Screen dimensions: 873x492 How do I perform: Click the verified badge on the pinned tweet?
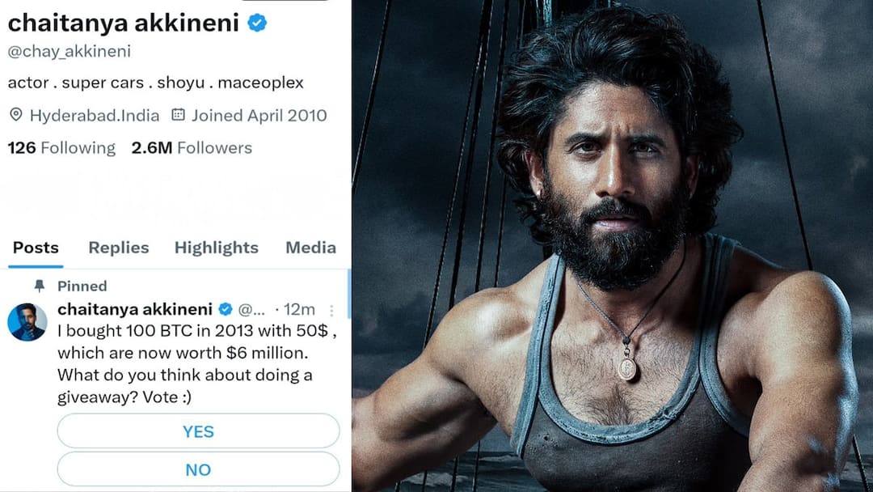(x=225, y=308)
